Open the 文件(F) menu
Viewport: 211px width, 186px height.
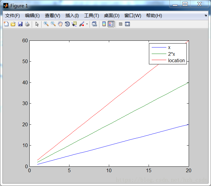(12, 16)
